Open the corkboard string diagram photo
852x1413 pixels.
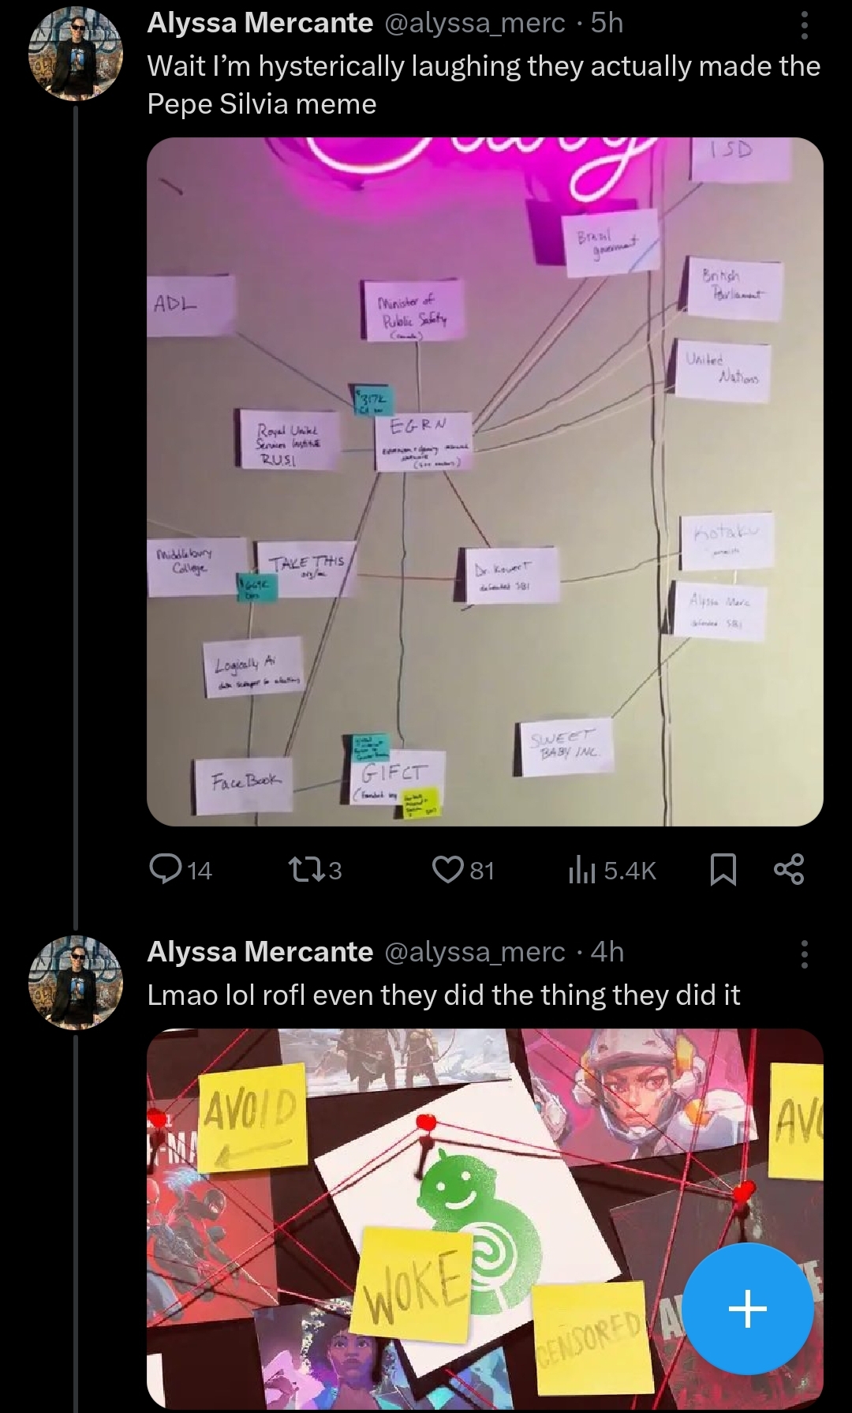(485, 482)
